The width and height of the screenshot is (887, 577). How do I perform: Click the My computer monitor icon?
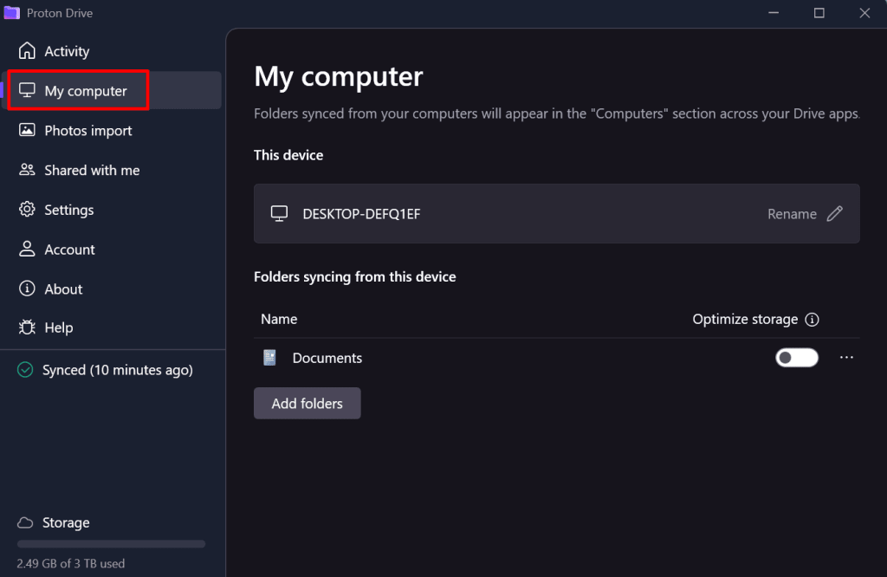27,90
